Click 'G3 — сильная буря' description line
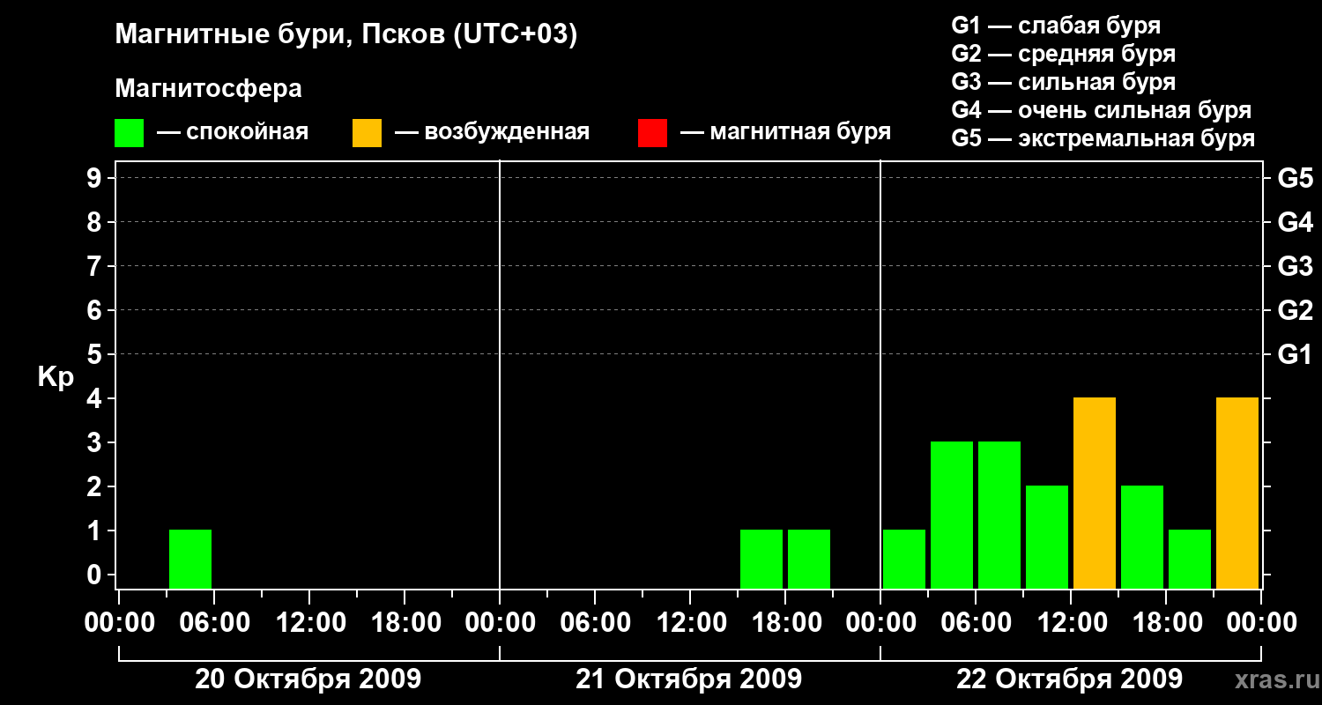Viewport: 1322px width, 705px height. [x=1064, y=82]
